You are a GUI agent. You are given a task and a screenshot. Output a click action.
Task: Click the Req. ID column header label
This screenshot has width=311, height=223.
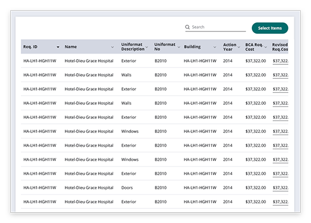30,47
